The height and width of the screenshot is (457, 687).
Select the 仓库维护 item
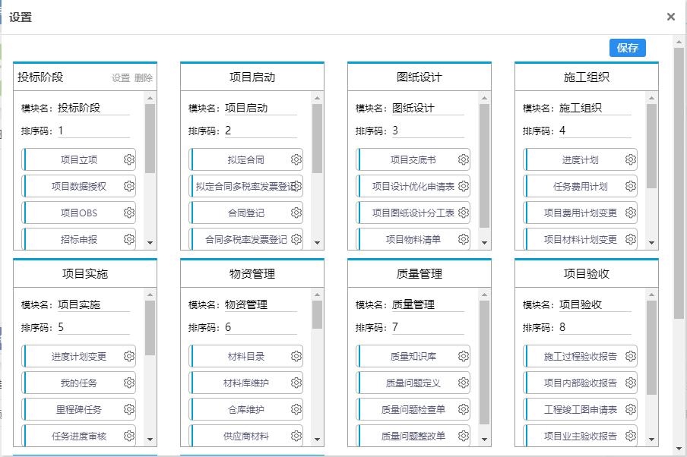pyautogui.click(x=245, y=409)
